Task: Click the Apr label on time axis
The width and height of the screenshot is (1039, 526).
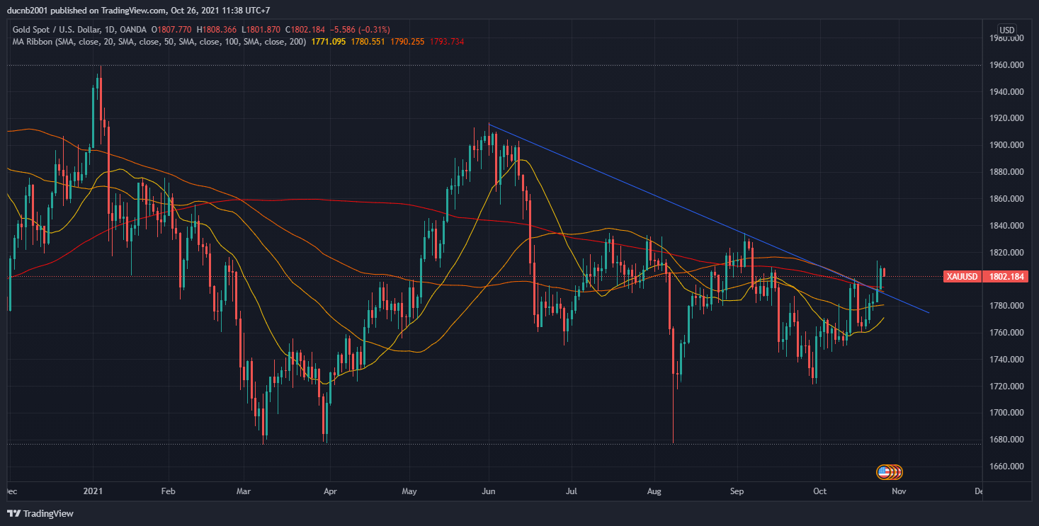Action: click(x=329, y=490)
